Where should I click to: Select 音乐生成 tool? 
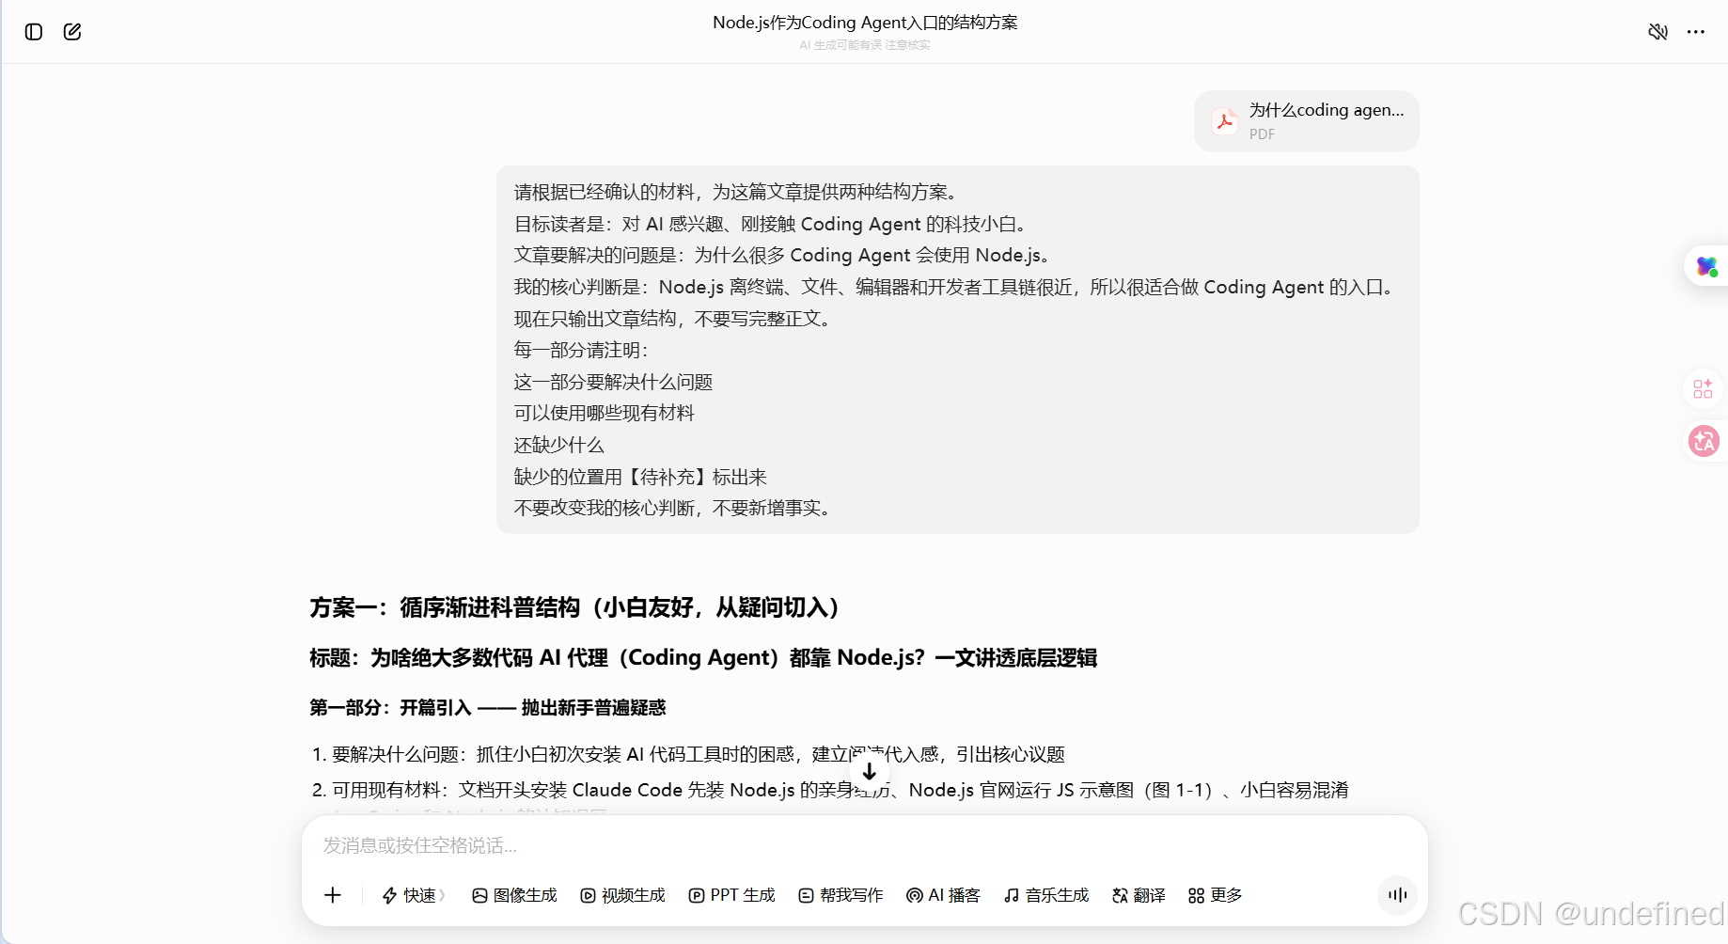1045,895
